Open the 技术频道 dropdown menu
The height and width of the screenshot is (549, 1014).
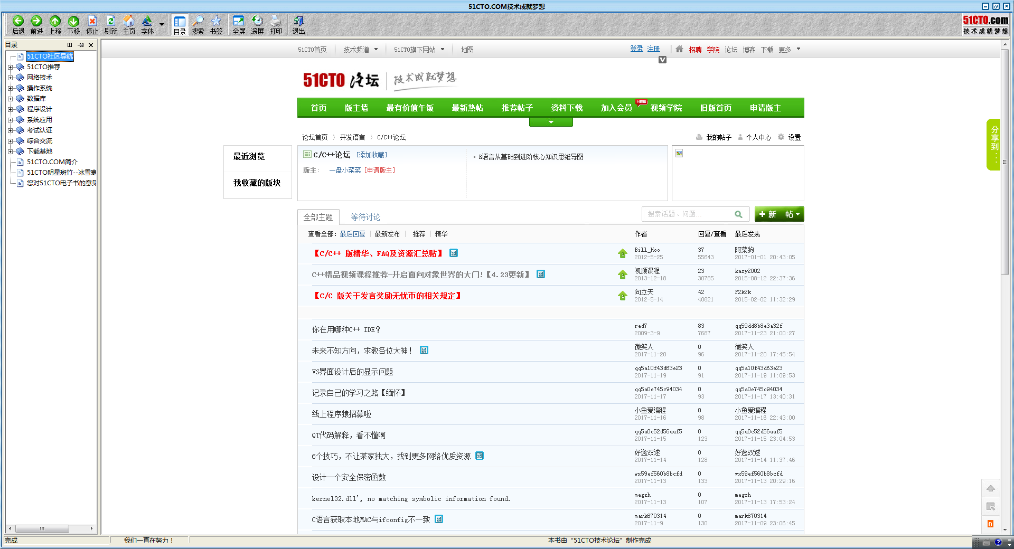[361, 50]
